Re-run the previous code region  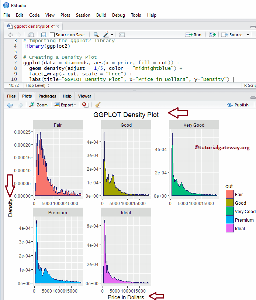click(x=212, y=35)
